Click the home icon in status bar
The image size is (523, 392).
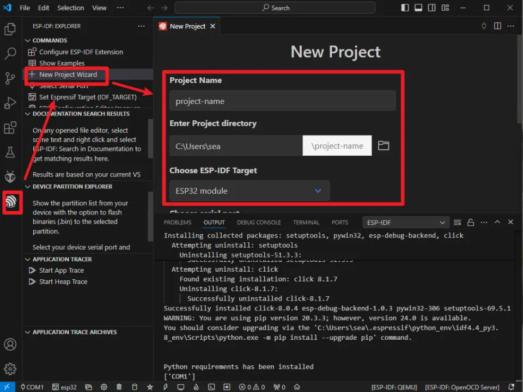(297, 387)
